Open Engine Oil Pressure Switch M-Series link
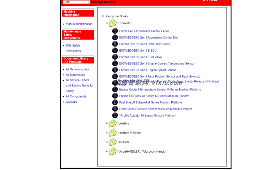The width and height of the screenshot is (278, 170). coord(154,96)
